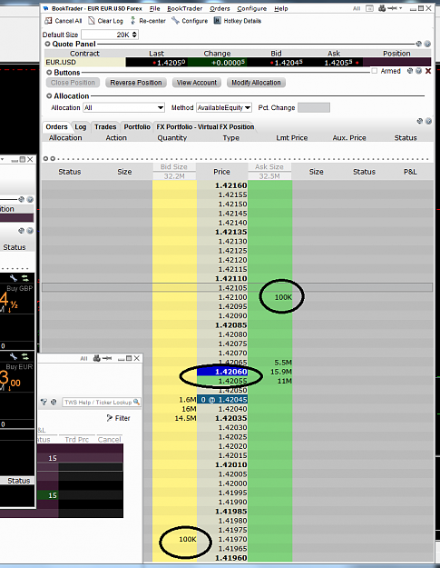Click the Pct. Change input field
Screen dimensions: 440x568
314,107
